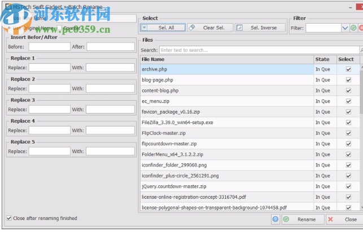Screen dimensions: 363x232
Task: Click the Sel. All button
Action: 163,28
